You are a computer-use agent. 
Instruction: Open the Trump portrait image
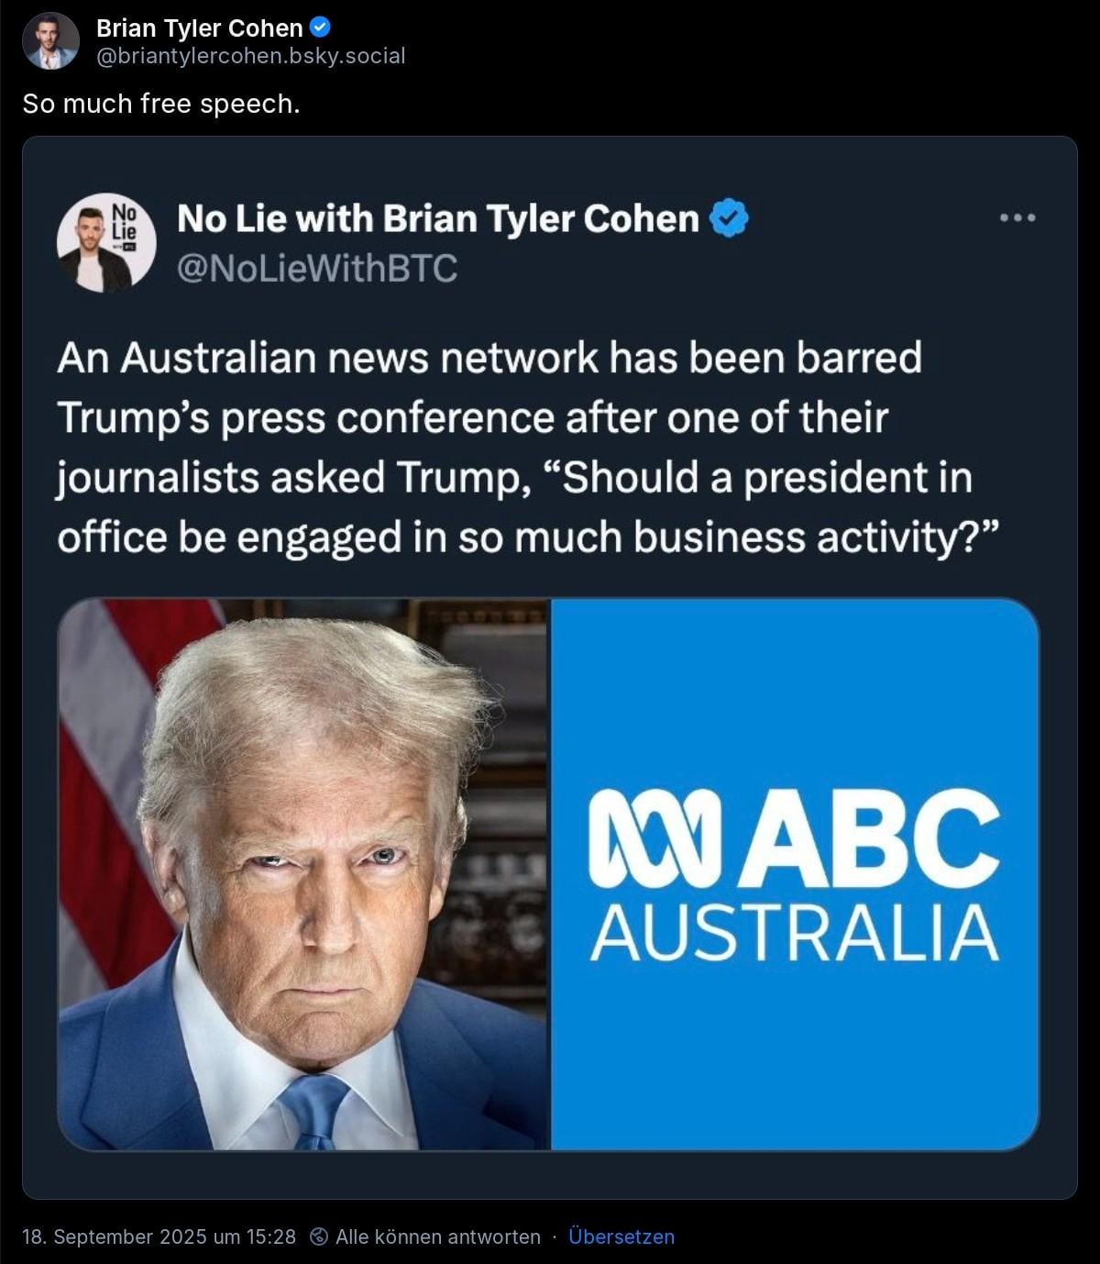point(303,874)
